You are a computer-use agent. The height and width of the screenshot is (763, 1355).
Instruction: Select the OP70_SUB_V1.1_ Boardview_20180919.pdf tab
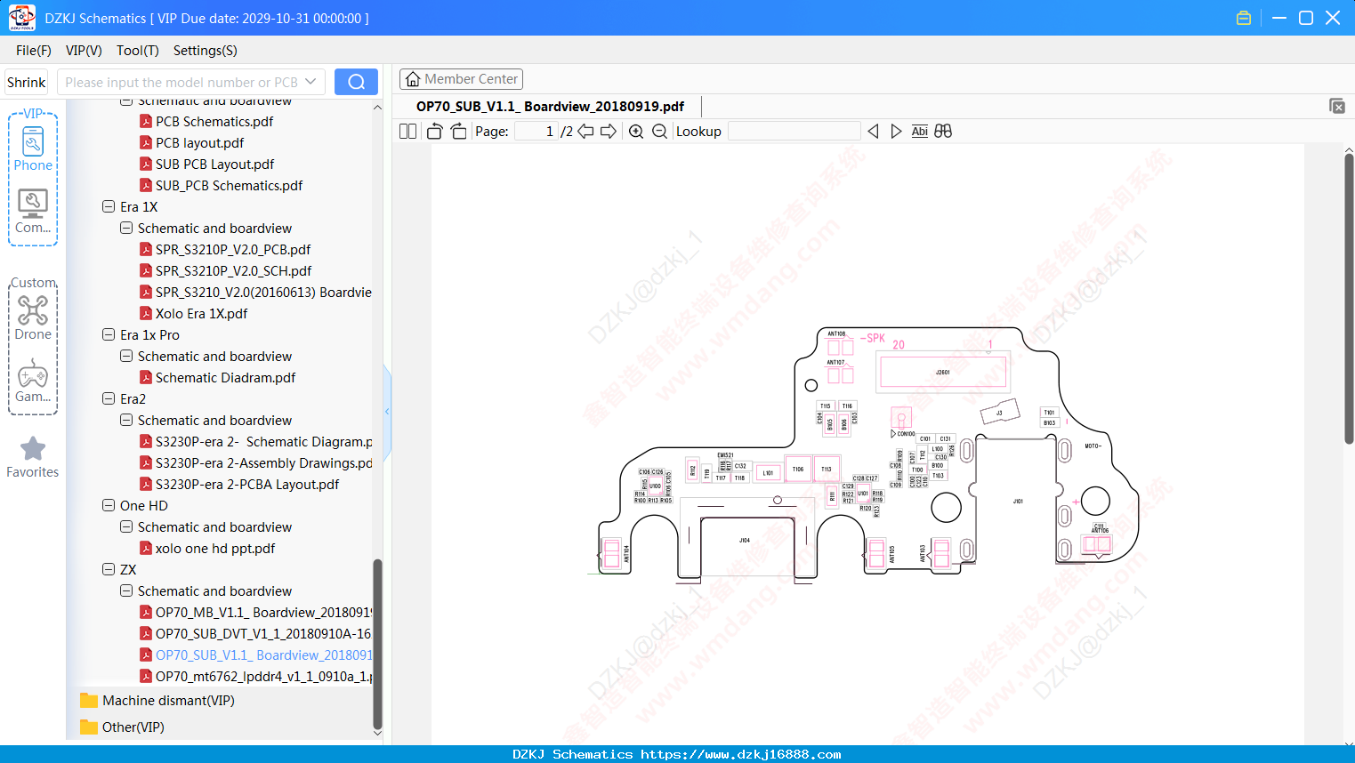click(x=550, y=107)
